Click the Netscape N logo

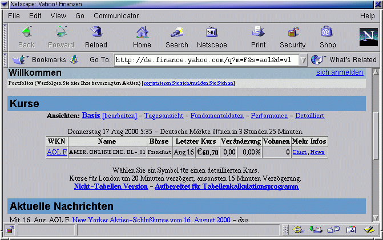click(368, 37)
